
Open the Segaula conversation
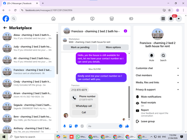[x=28, y=107]
